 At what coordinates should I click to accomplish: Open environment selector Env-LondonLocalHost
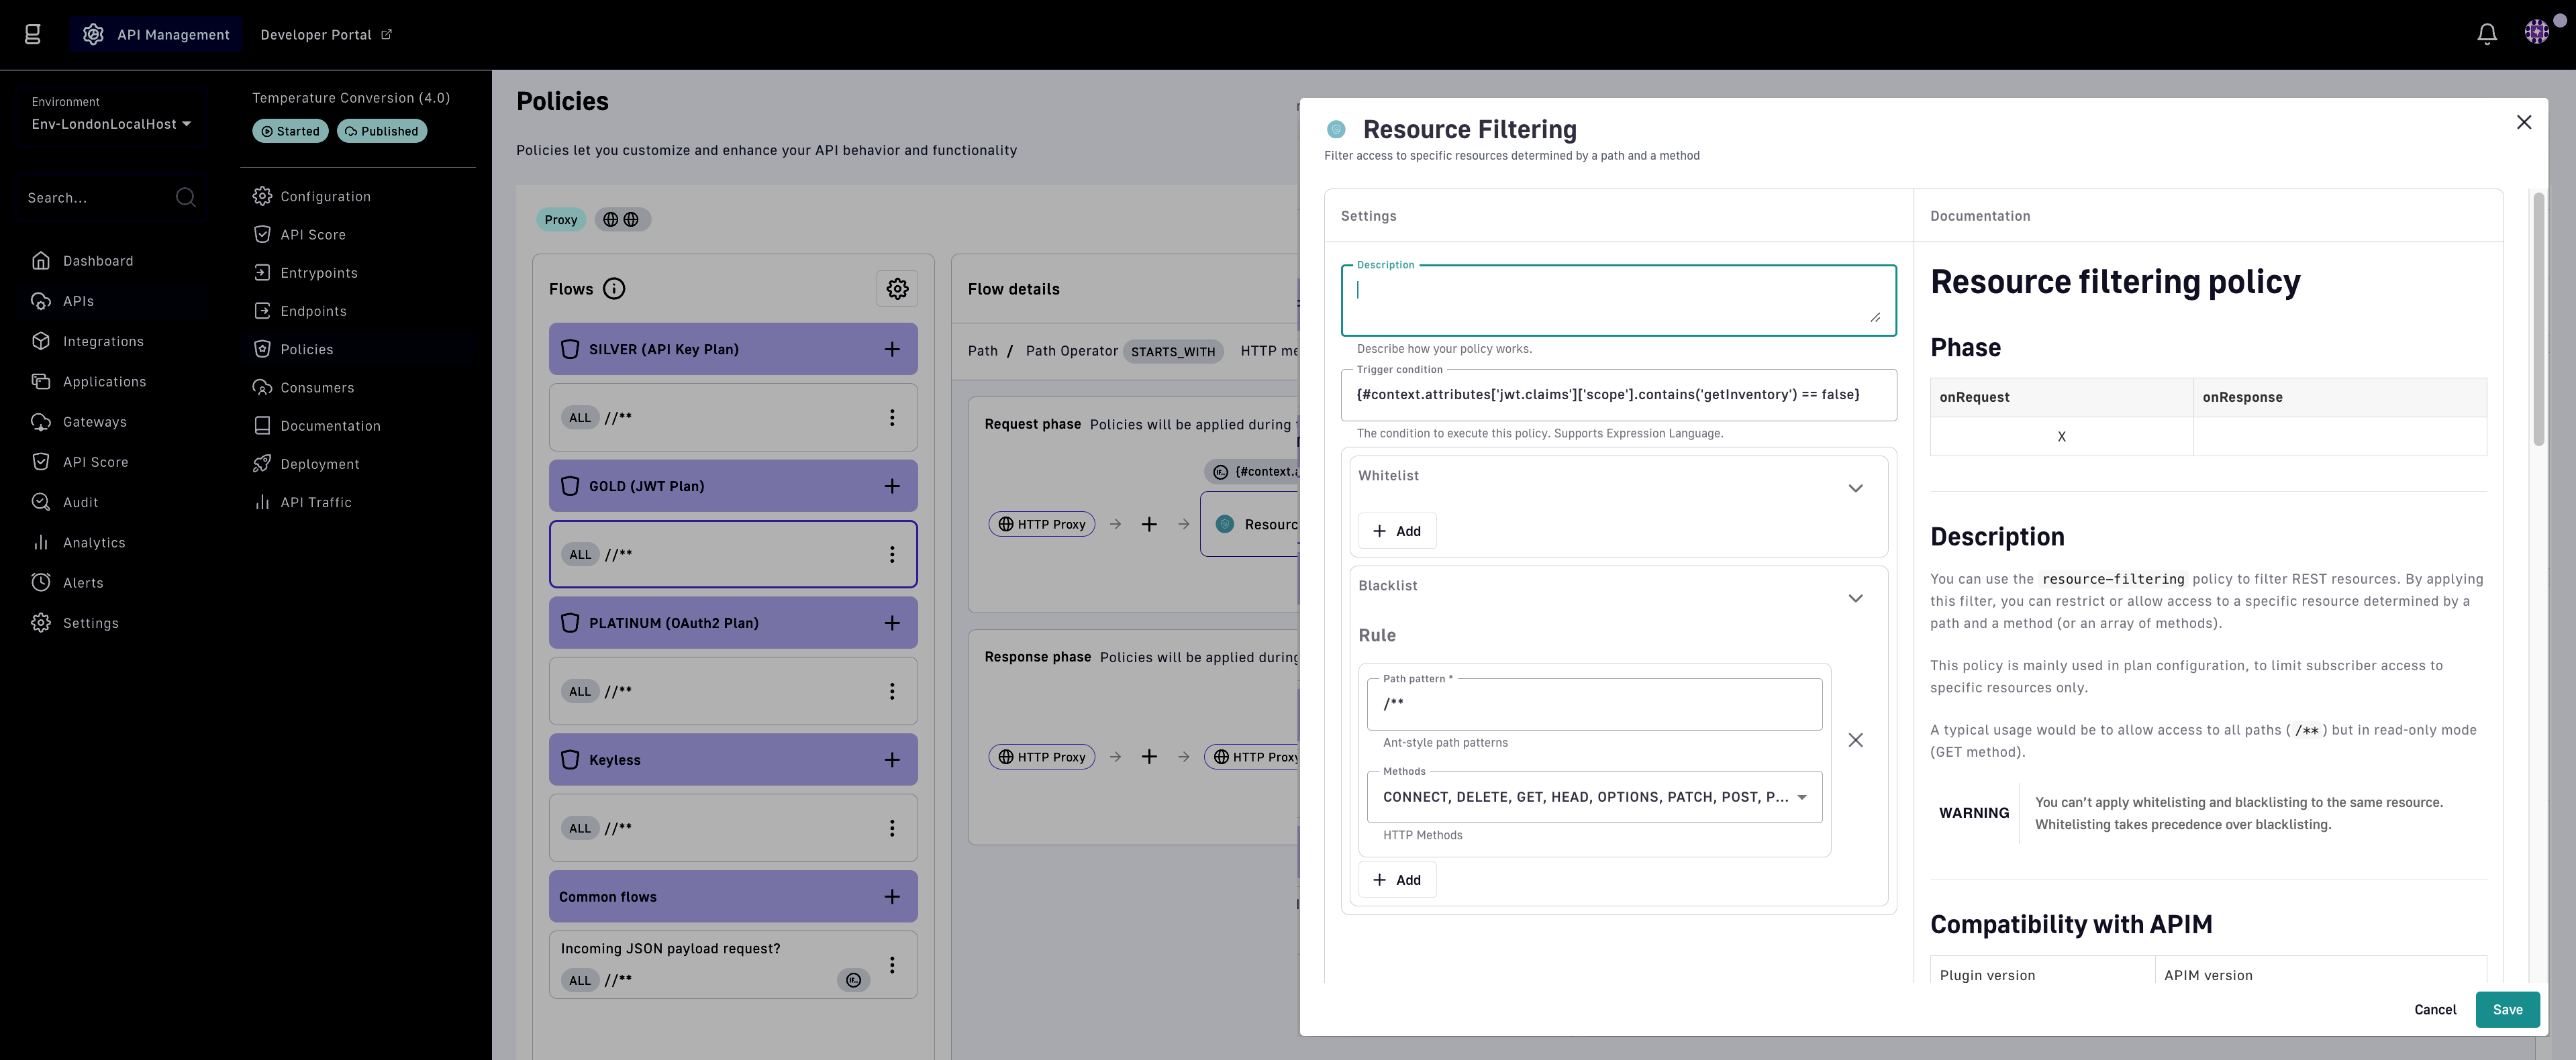tap(111, 124)
